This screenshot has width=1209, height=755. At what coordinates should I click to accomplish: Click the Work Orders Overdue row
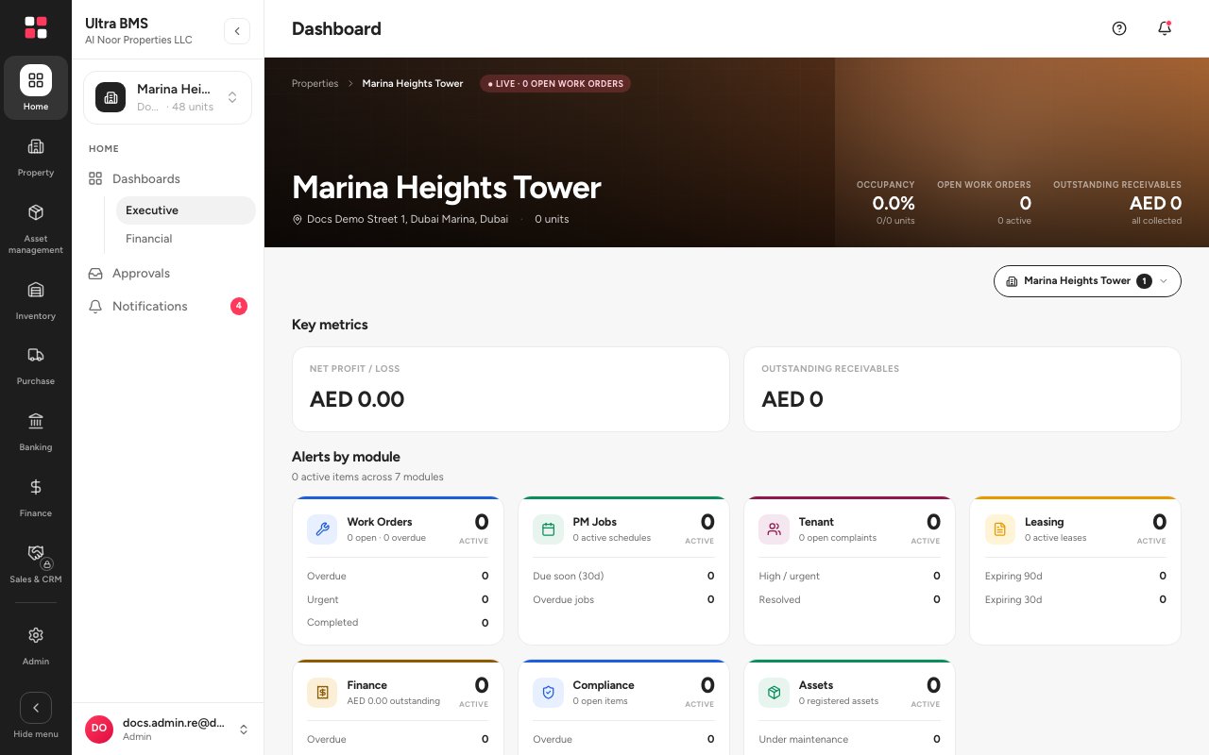point(398,576)
